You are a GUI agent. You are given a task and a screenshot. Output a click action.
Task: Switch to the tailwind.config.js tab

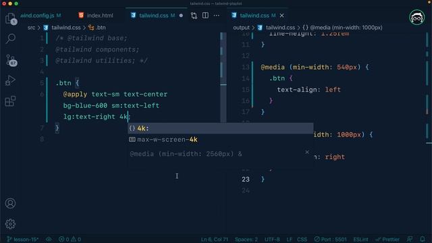pyautogui.click(x=40, y=16)
